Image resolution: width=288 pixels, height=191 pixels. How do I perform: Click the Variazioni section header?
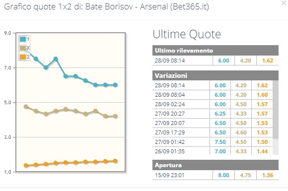coord(216,75)
